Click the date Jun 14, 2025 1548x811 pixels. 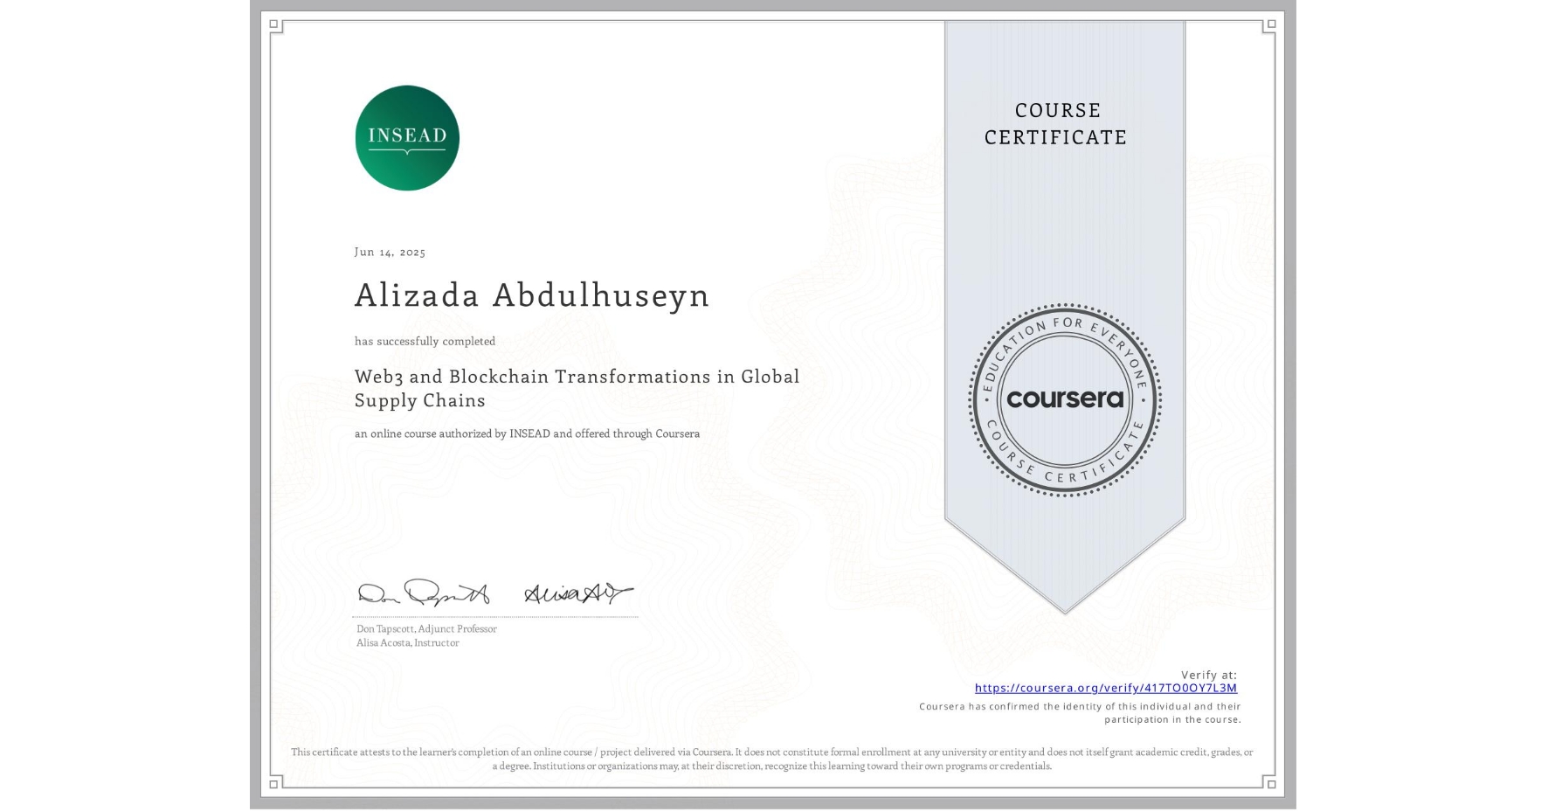tap(390, 252)
